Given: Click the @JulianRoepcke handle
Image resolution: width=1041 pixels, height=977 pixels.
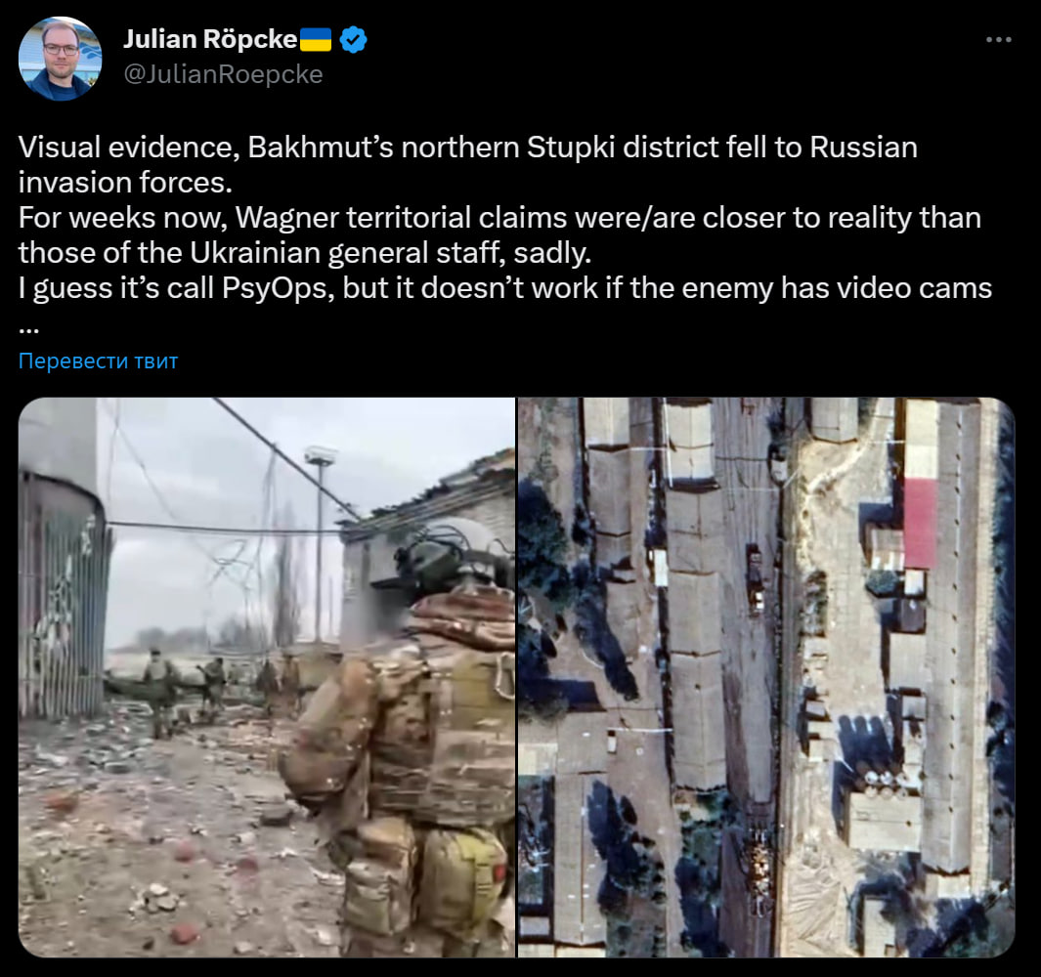Looking at the screenshot, I should pos(223,74).
